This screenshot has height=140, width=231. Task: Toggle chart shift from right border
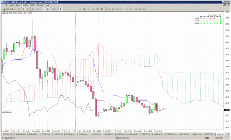click(48, 9)
